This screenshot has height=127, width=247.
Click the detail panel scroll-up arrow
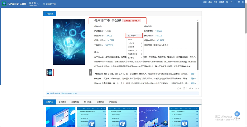198,20
